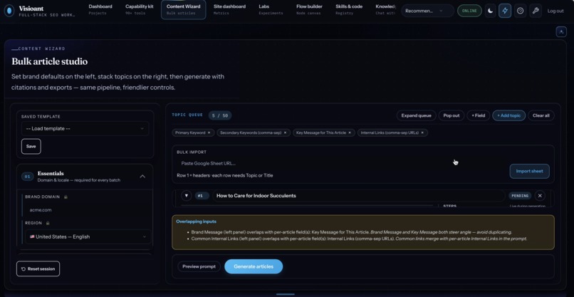Click the circular swirl icon in header
The height and width of the screenshot is (297, 574).
pyautogui.click(x=520, y=11)
